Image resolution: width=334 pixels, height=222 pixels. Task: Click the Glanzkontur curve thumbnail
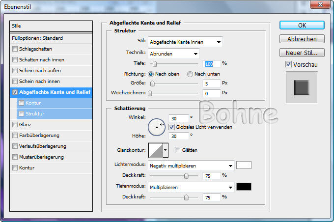[x=155, y=150]
